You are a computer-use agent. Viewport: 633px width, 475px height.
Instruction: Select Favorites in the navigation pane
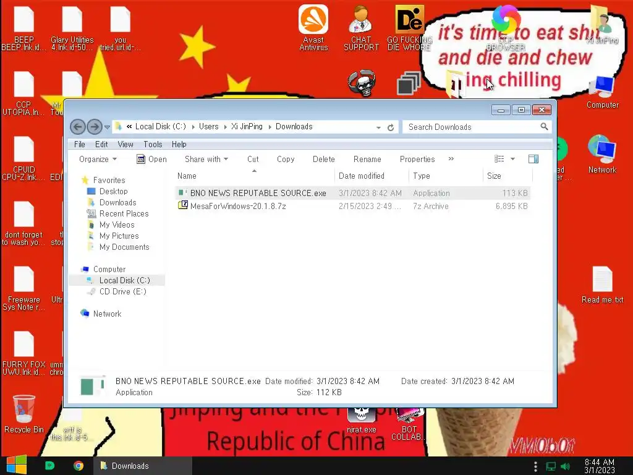[x=109, y=180]
